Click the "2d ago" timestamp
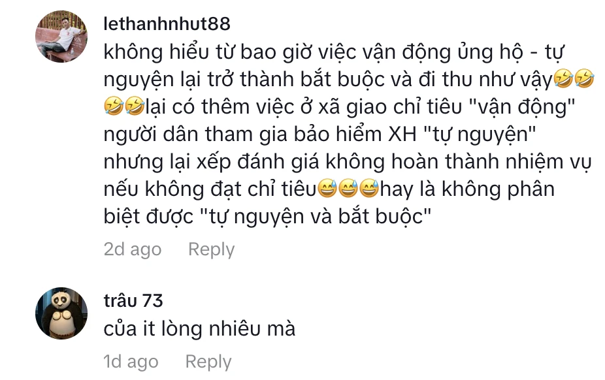Viewport: 605px width, 380px height. coord(133,249)
